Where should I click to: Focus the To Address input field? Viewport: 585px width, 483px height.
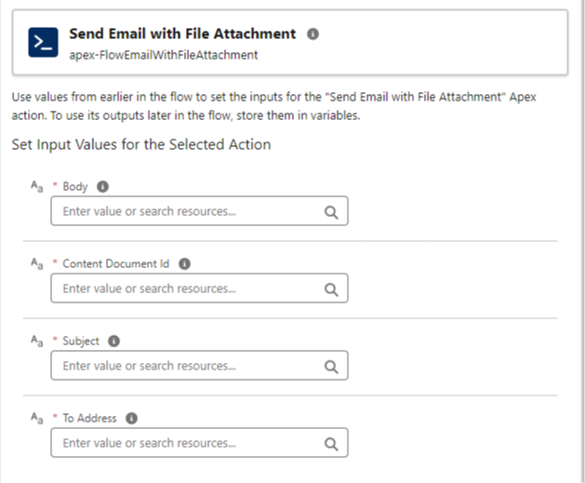tap(186, 444)
